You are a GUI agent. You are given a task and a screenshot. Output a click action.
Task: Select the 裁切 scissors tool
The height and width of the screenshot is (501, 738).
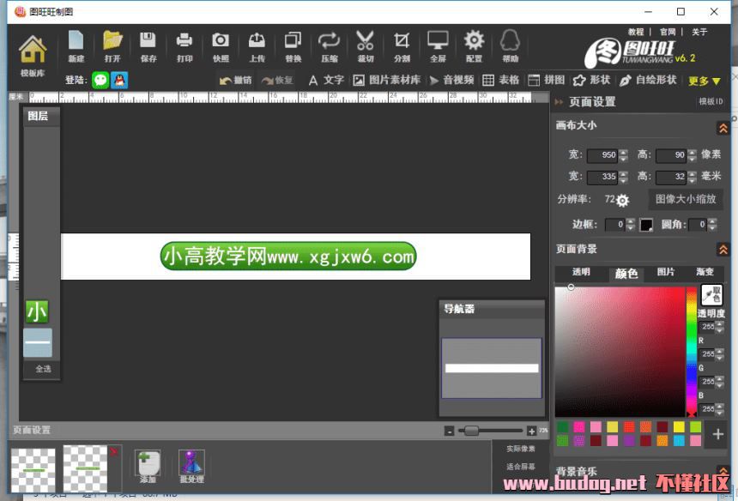366,46
